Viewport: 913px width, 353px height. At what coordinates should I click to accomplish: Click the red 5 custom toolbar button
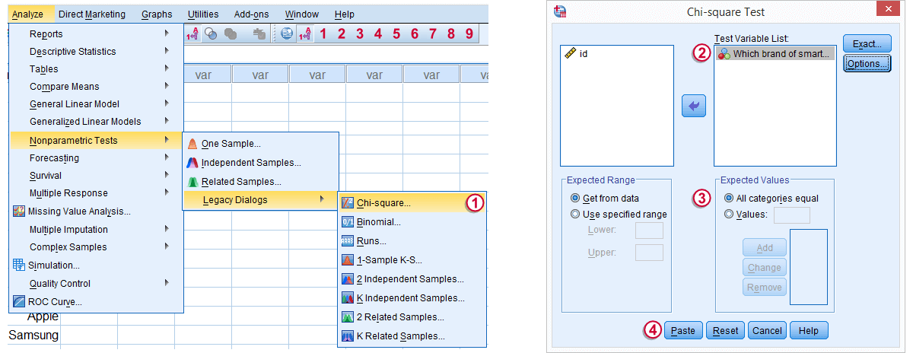point(396,33)
